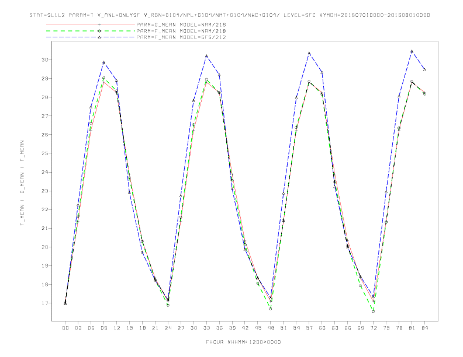Screen dimensions: 463x357
Task: Click the GFS triangle peak marker at hour 81
Action: pos(412,51)
